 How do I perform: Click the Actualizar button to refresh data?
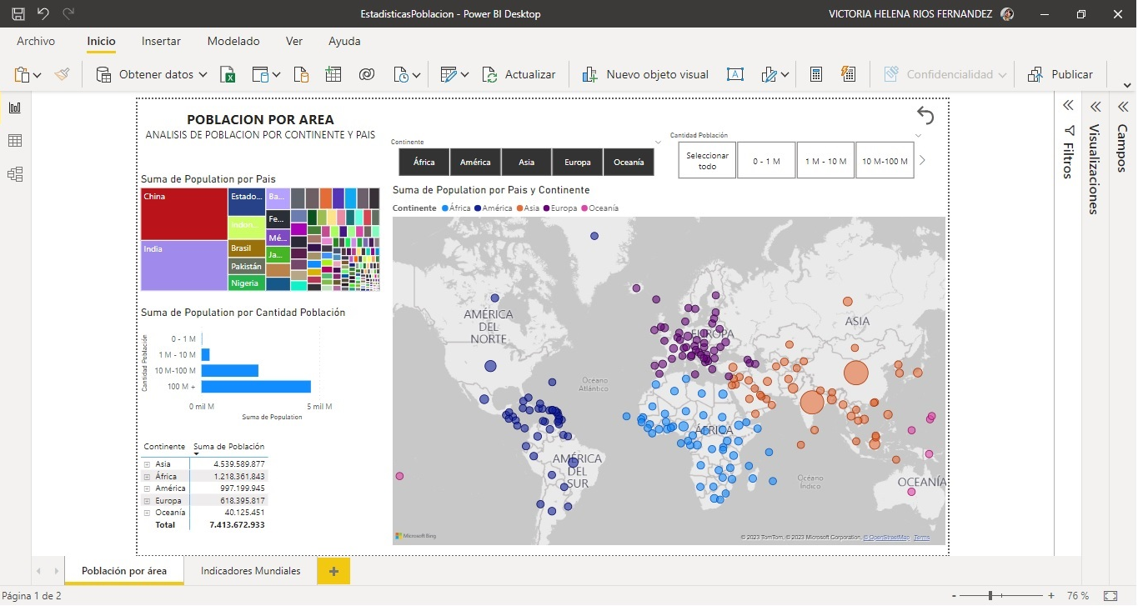[x=519, y=73]
